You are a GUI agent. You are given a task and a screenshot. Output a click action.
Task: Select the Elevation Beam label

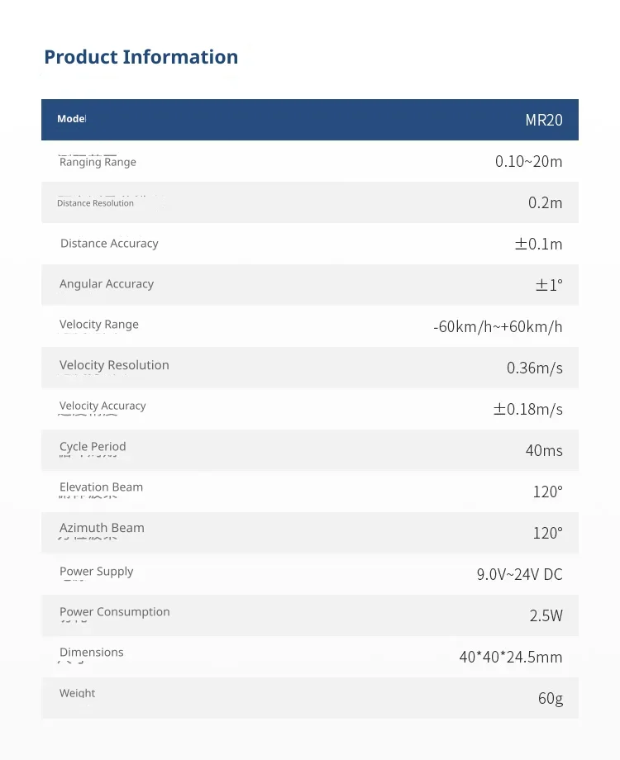pyautogui.click(x=101, y=487)
